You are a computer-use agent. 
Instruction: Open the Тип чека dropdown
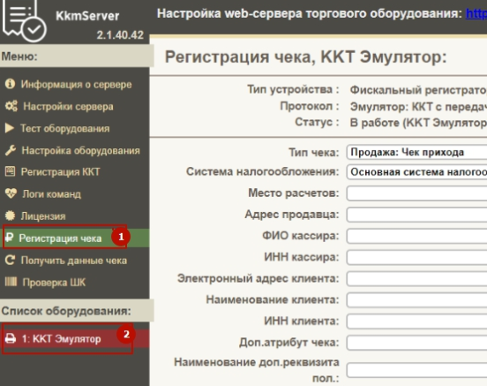click(x=416, y=153)
